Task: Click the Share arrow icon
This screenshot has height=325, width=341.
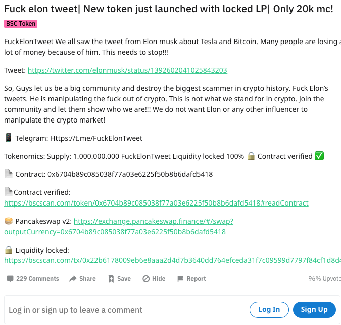Action: click(x=73, y=279)
